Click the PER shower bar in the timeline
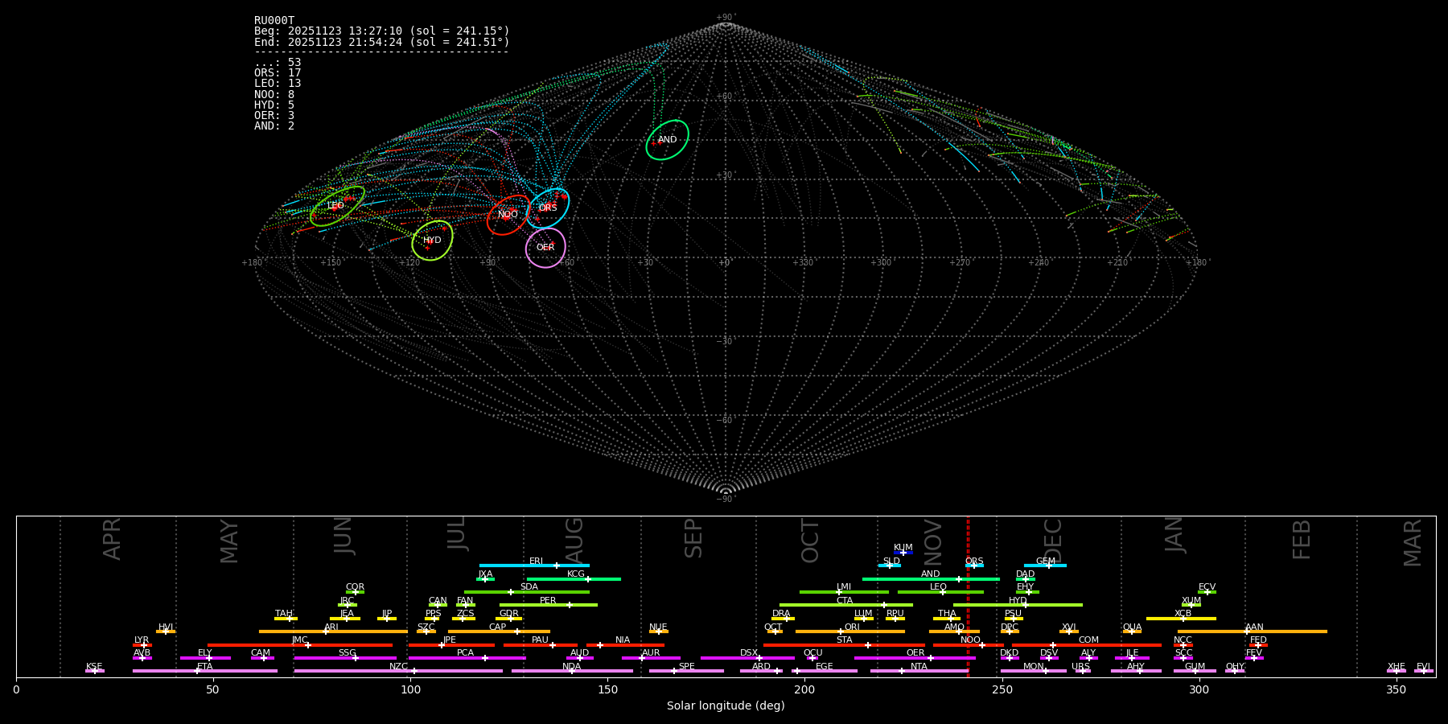Image resolution: width=1448 pixels, height=724 pixels. 548,605
